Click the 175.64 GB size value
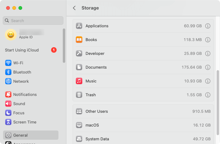The width and height of the screenshot is (220, 144). [x=192, y=67]
